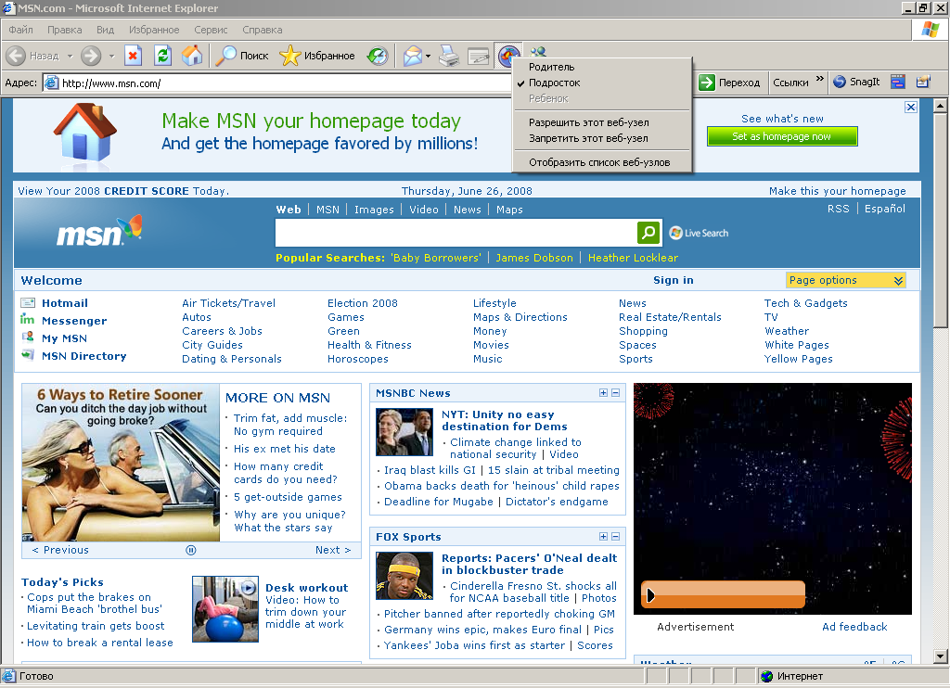The width and height of the screenshot is (950, 688).
Task: Open the Desk workout video thumbnail
Action: coord(225,608)
